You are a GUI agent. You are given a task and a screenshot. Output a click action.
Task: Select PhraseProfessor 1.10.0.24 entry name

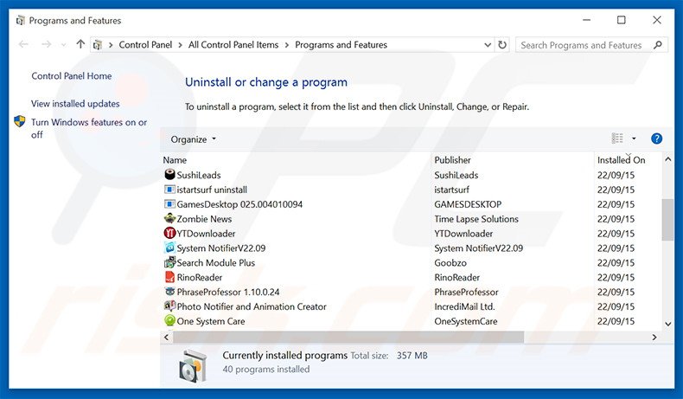228,292
